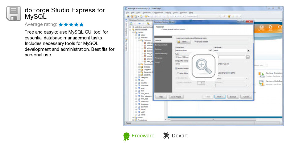Click the Backup Database icon on Start Page
290x150 pixels.
261,74
